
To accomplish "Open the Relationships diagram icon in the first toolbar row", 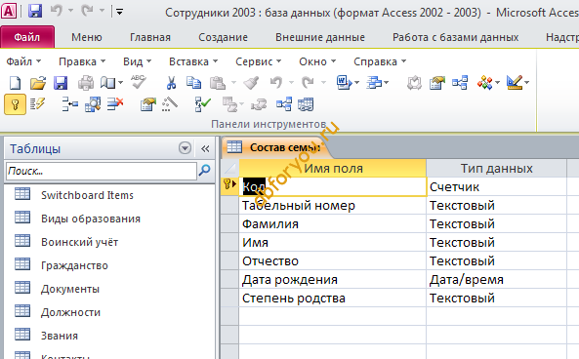I will (x=460, y=83).
